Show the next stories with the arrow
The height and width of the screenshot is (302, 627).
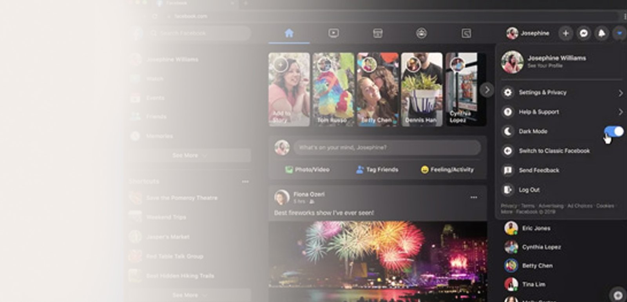tap(487, 90)
